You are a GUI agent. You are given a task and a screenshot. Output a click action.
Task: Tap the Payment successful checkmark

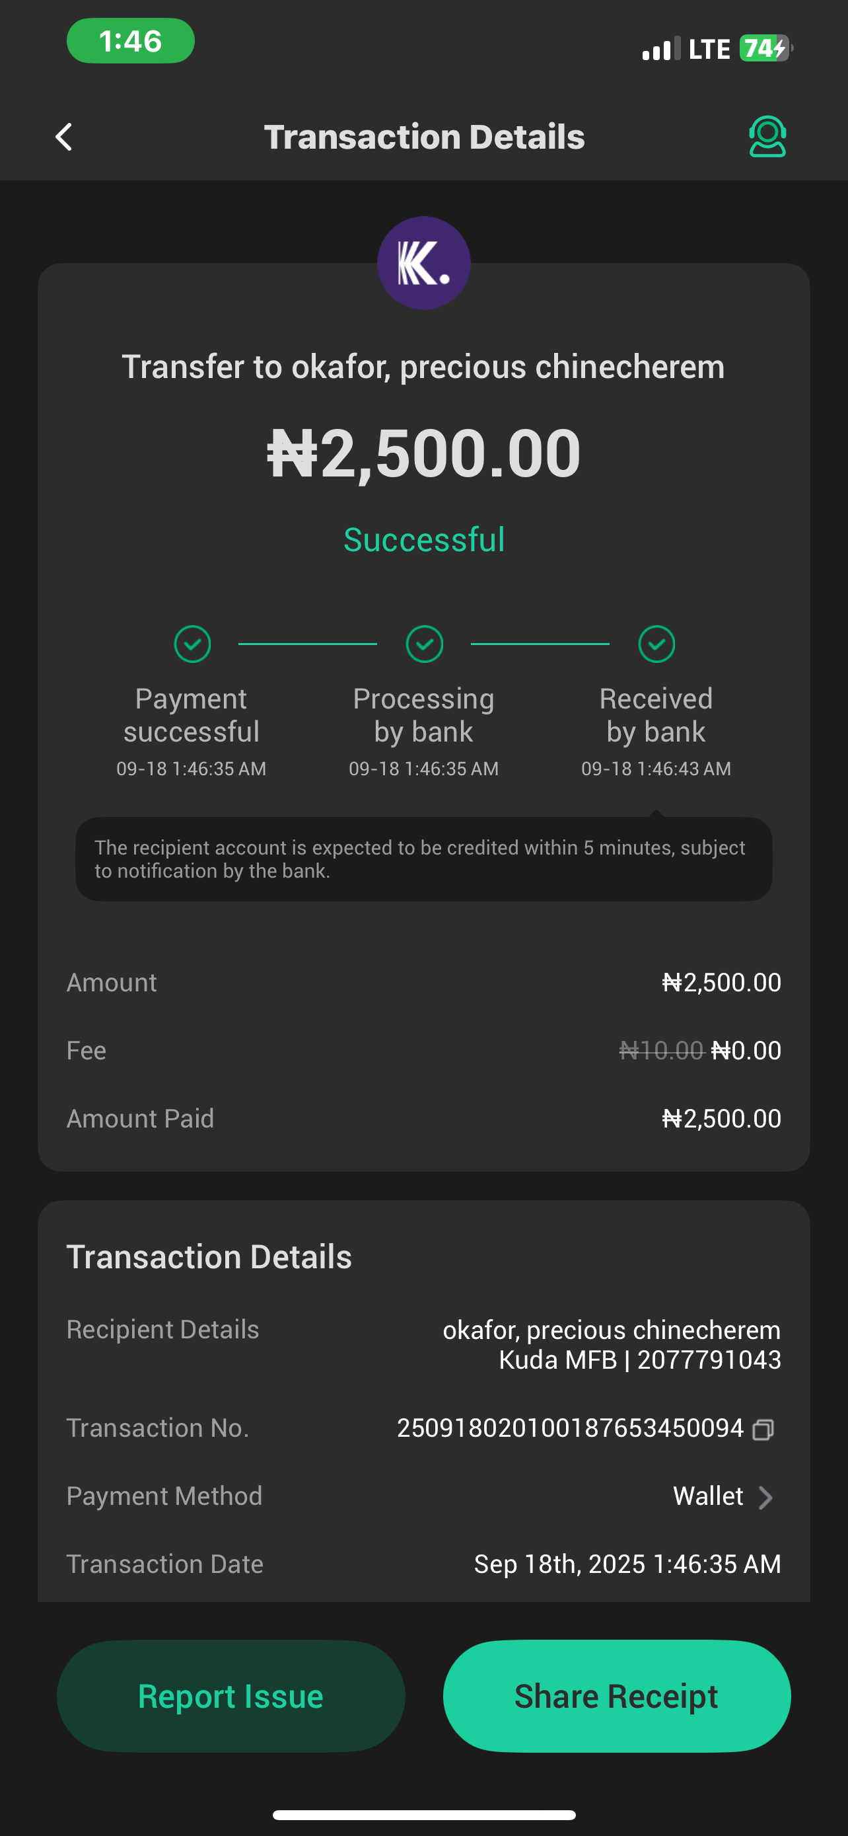click(192, 644)
